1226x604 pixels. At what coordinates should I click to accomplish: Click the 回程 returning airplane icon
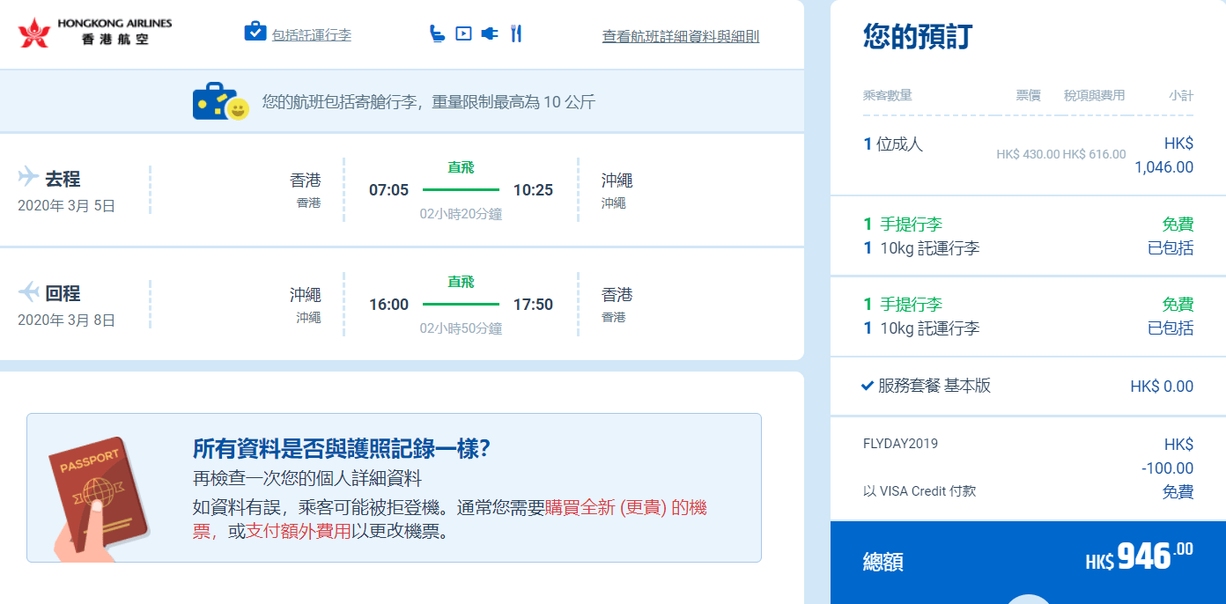point(28,291)
